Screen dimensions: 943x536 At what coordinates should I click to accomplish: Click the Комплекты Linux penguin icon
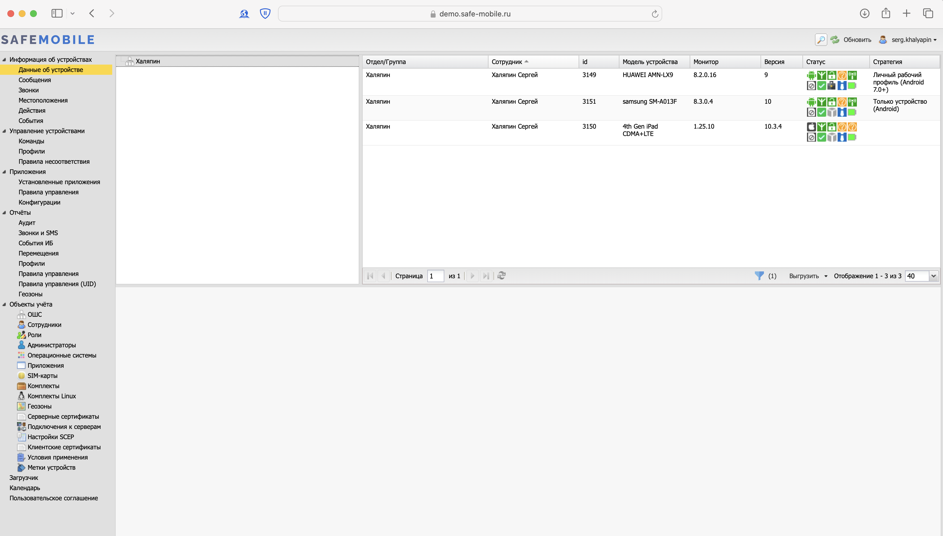click(x=21, y=396)
